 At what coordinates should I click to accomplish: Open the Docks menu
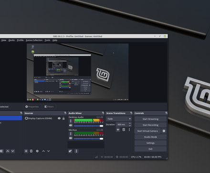pos(11,40)
